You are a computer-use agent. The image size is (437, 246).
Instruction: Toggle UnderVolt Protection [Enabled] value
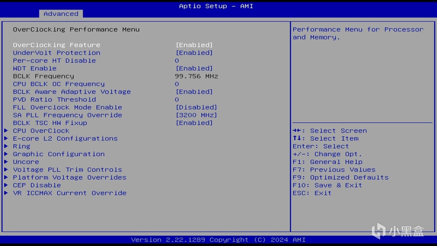tap(194, 53)
